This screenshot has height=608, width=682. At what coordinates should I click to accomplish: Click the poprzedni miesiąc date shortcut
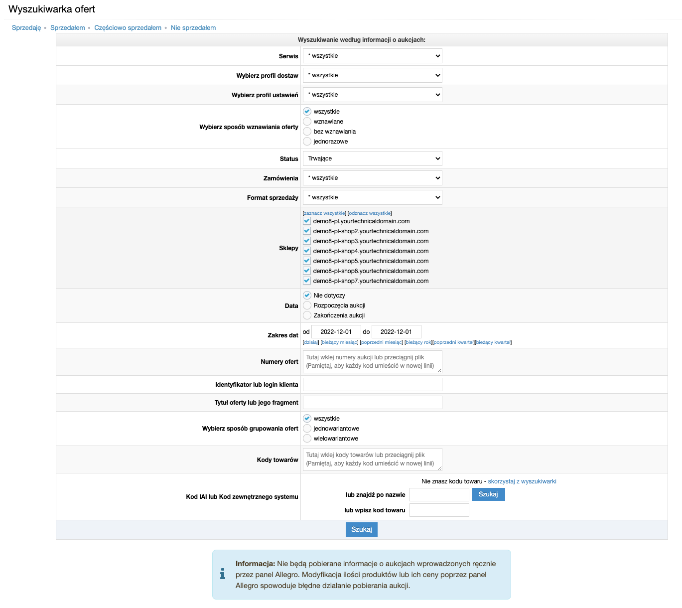pyautogui.click(x=382, y=342)
